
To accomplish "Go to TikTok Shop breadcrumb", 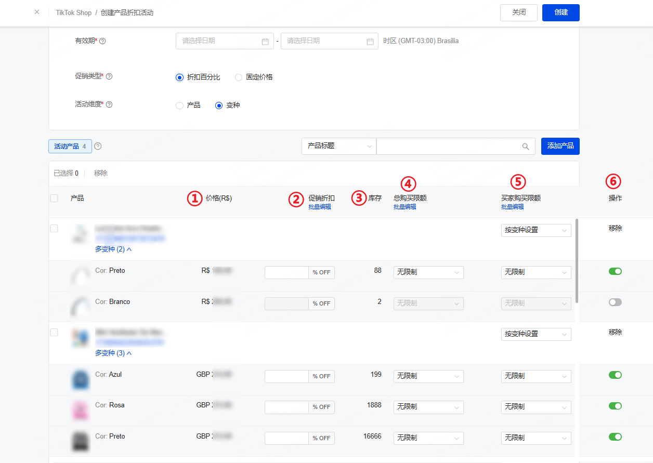I will tap(74, 12).
